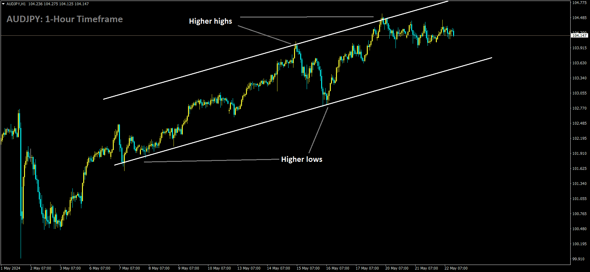Click the 102.195 price scale value

580,138
